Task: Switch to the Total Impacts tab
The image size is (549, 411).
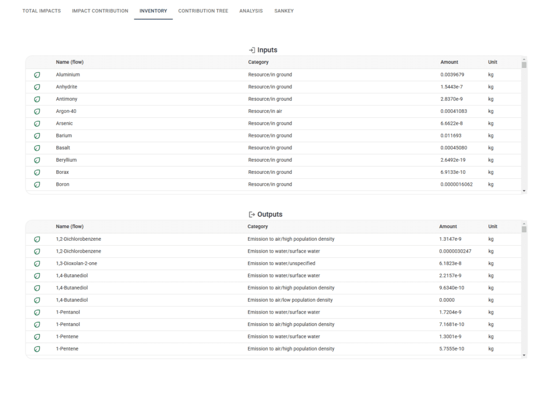Action: coord(41,11)
